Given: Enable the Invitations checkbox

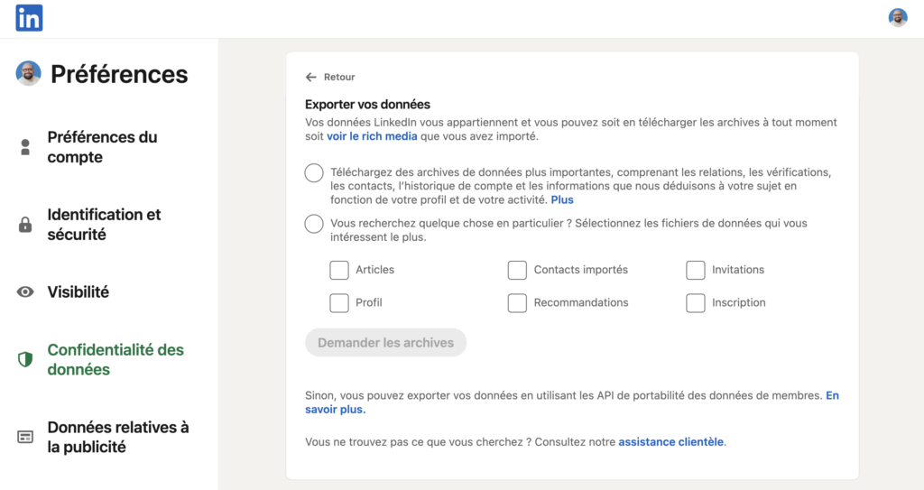Looking at the screenshot, I should tap(695, 270).
